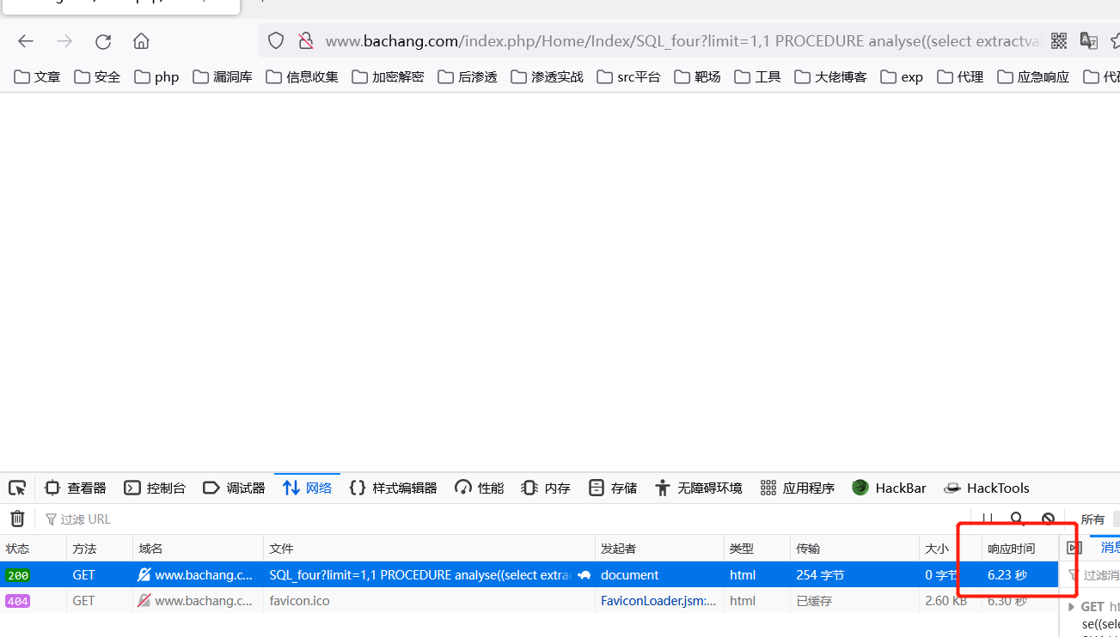Pause network recording
The image size is (1120, 637).
tap(988, 519)
